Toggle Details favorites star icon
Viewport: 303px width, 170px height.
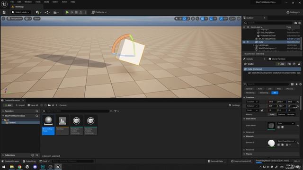coord(296,84)
